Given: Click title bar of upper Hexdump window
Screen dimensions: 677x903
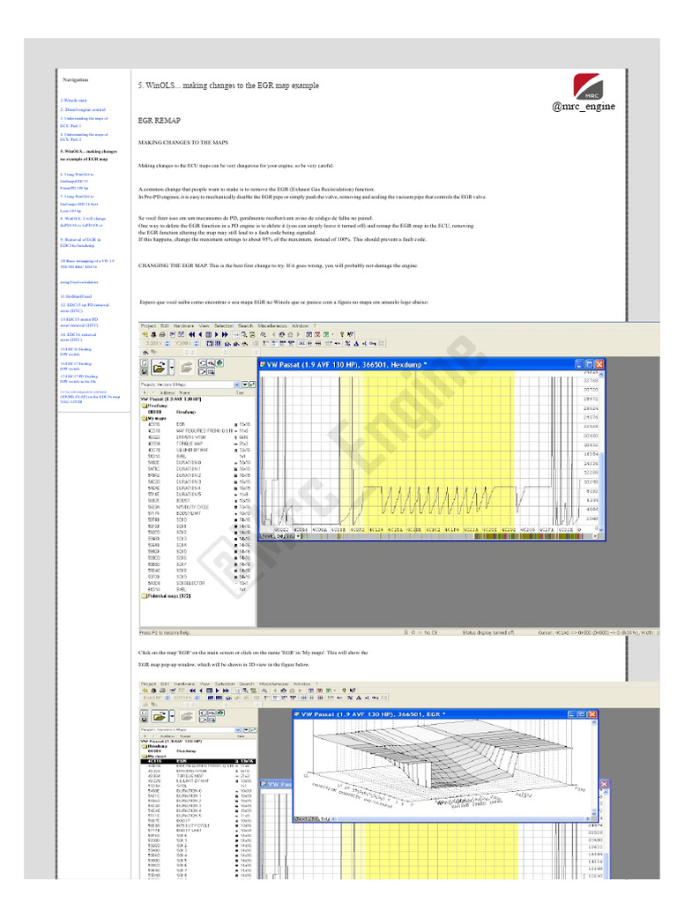Looking at the screenshot, I should (x=432, y=364).
